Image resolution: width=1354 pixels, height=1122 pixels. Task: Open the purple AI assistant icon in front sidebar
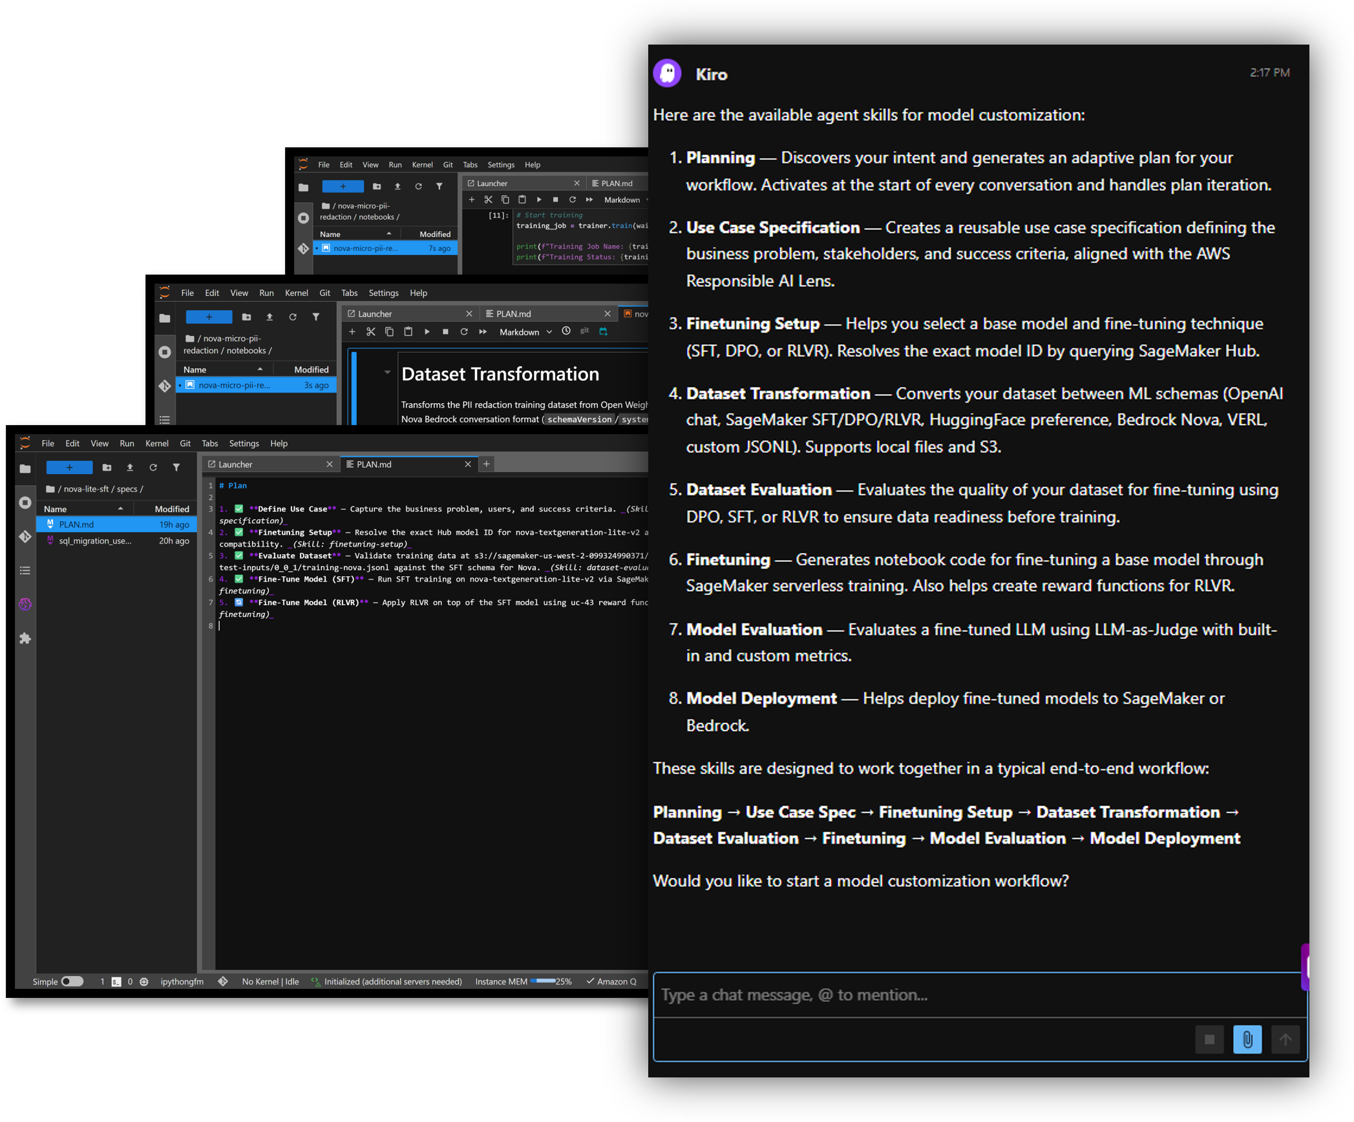25,604
